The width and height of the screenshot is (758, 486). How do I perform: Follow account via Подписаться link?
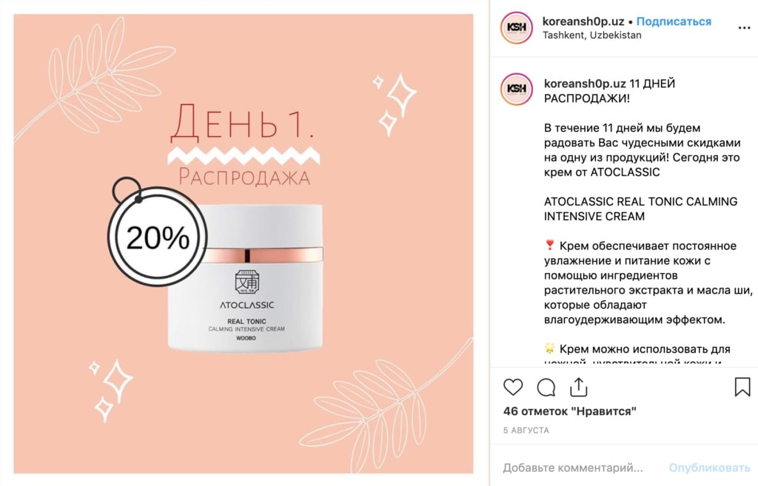coord(674,21)
